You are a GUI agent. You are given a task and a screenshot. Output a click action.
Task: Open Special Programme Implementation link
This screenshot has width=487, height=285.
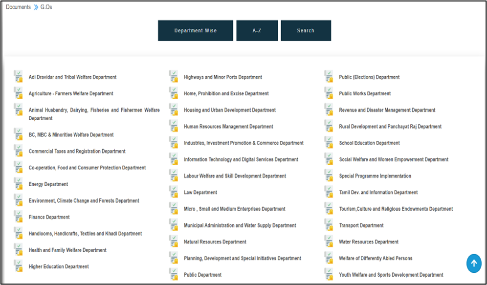point(375,175)
